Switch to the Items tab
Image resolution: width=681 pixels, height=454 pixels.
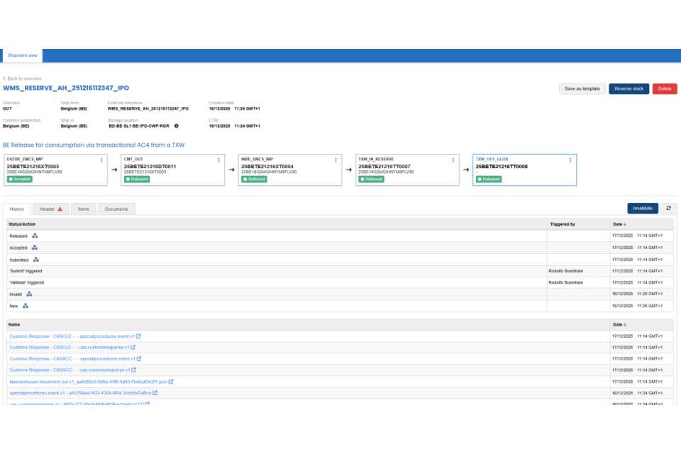tap(84, 209)
